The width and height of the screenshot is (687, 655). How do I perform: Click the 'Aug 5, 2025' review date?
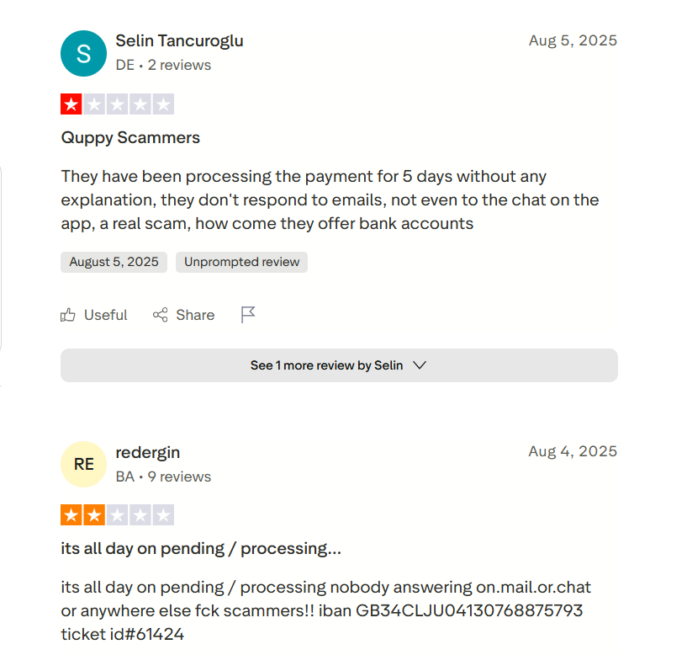[573, 40]
